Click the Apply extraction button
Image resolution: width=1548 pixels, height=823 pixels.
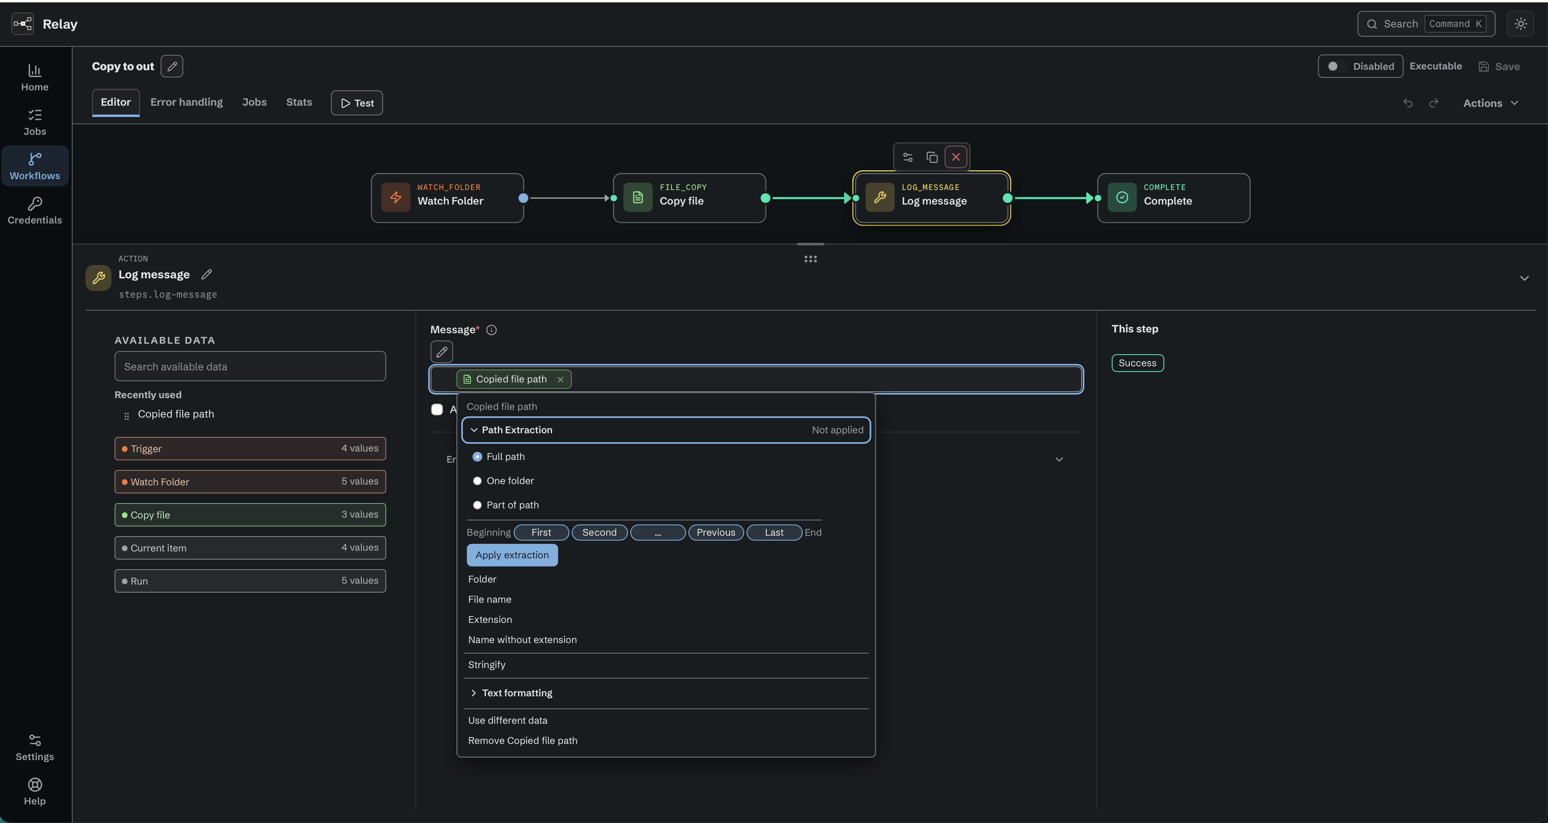[512, 555]
